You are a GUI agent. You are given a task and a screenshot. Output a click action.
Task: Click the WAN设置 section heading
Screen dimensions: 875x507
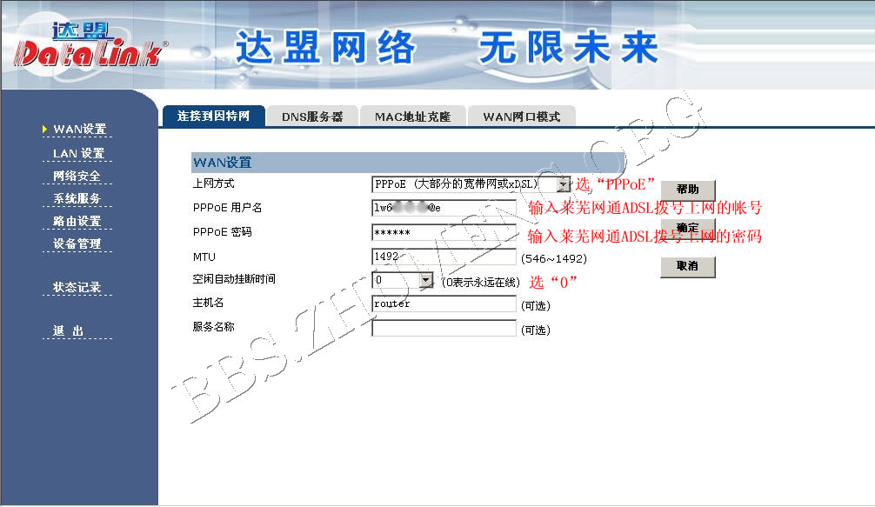click(x=222, y=163)
